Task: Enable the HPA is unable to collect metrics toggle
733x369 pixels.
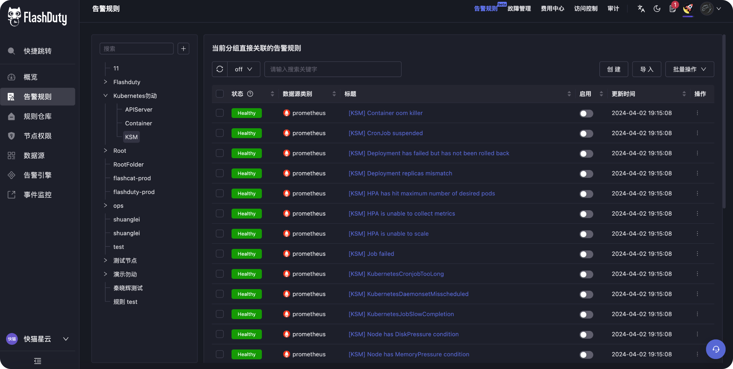Action: point(586,214)
